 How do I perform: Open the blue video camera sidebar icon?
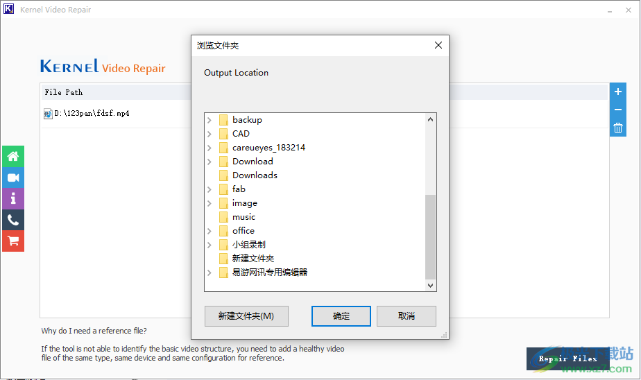[13, 178]
